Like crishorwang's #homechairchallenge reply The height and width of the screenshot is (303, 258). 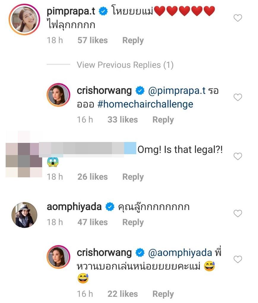[238, 97]
